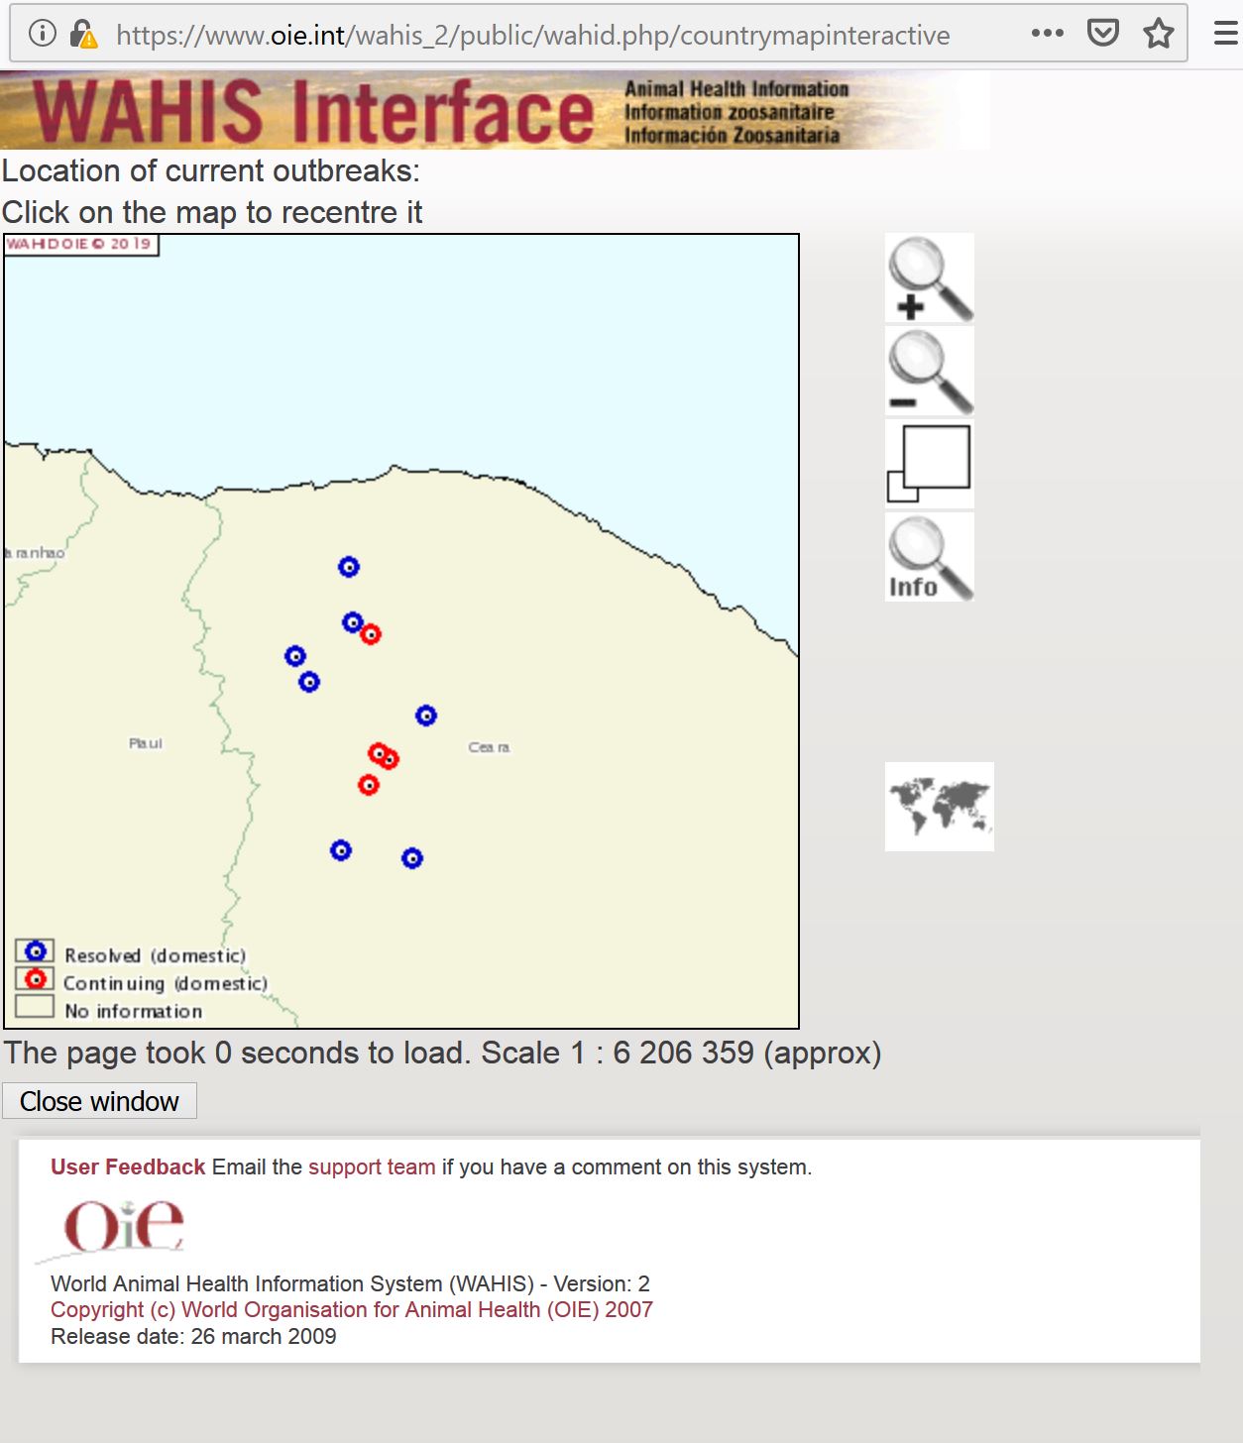This screenshot has height=1443, width=1243.
Task: Click the Piaui label on the map
Action: (146, 743)
